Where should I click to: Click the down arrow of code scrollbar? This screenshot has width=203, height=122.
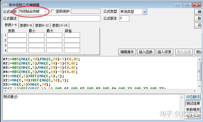(x=199, y=86)
